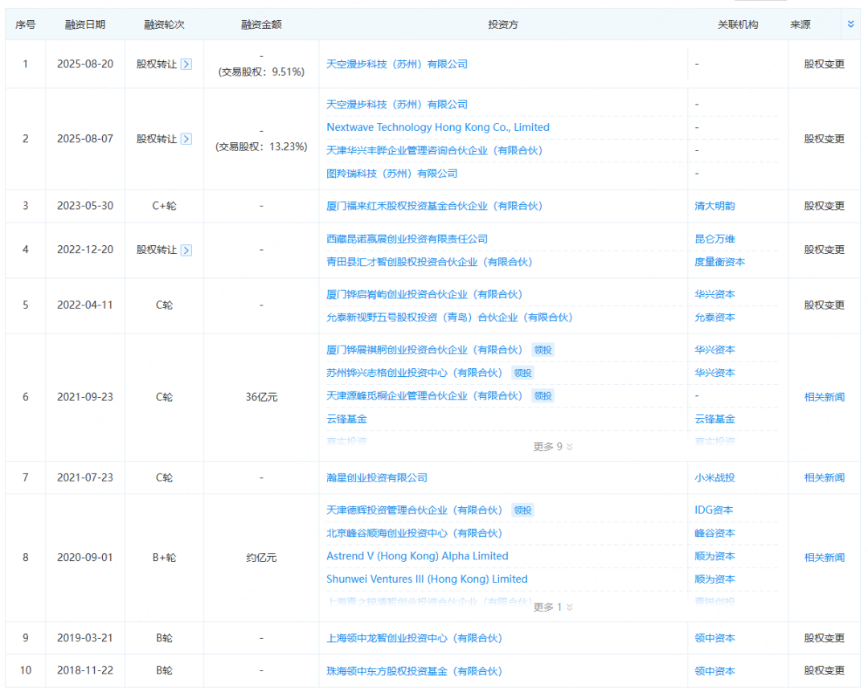This screenshot has height=692, width=868.
Task: Open 领中资本 link in the 2019-03-21 row
Action: (x=714, y=637)
